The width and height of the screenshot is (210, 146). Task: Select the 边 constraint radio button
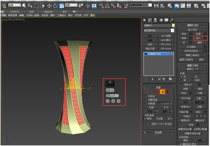click(x=193, y=77)
